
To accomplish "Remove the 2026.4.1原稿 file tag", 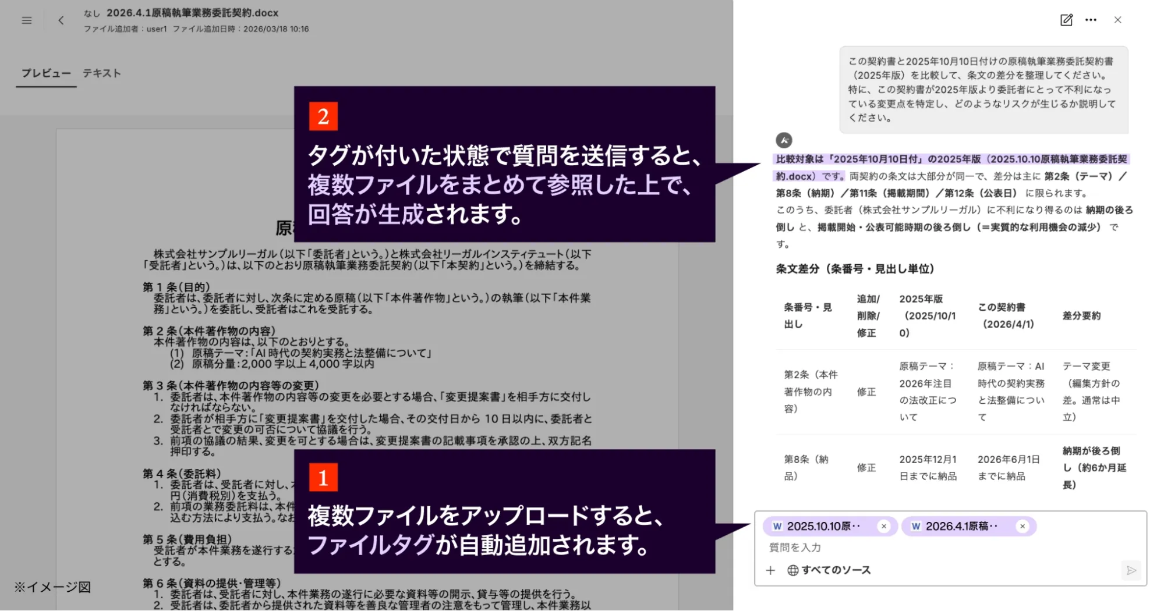I will tap(1022, 526).
